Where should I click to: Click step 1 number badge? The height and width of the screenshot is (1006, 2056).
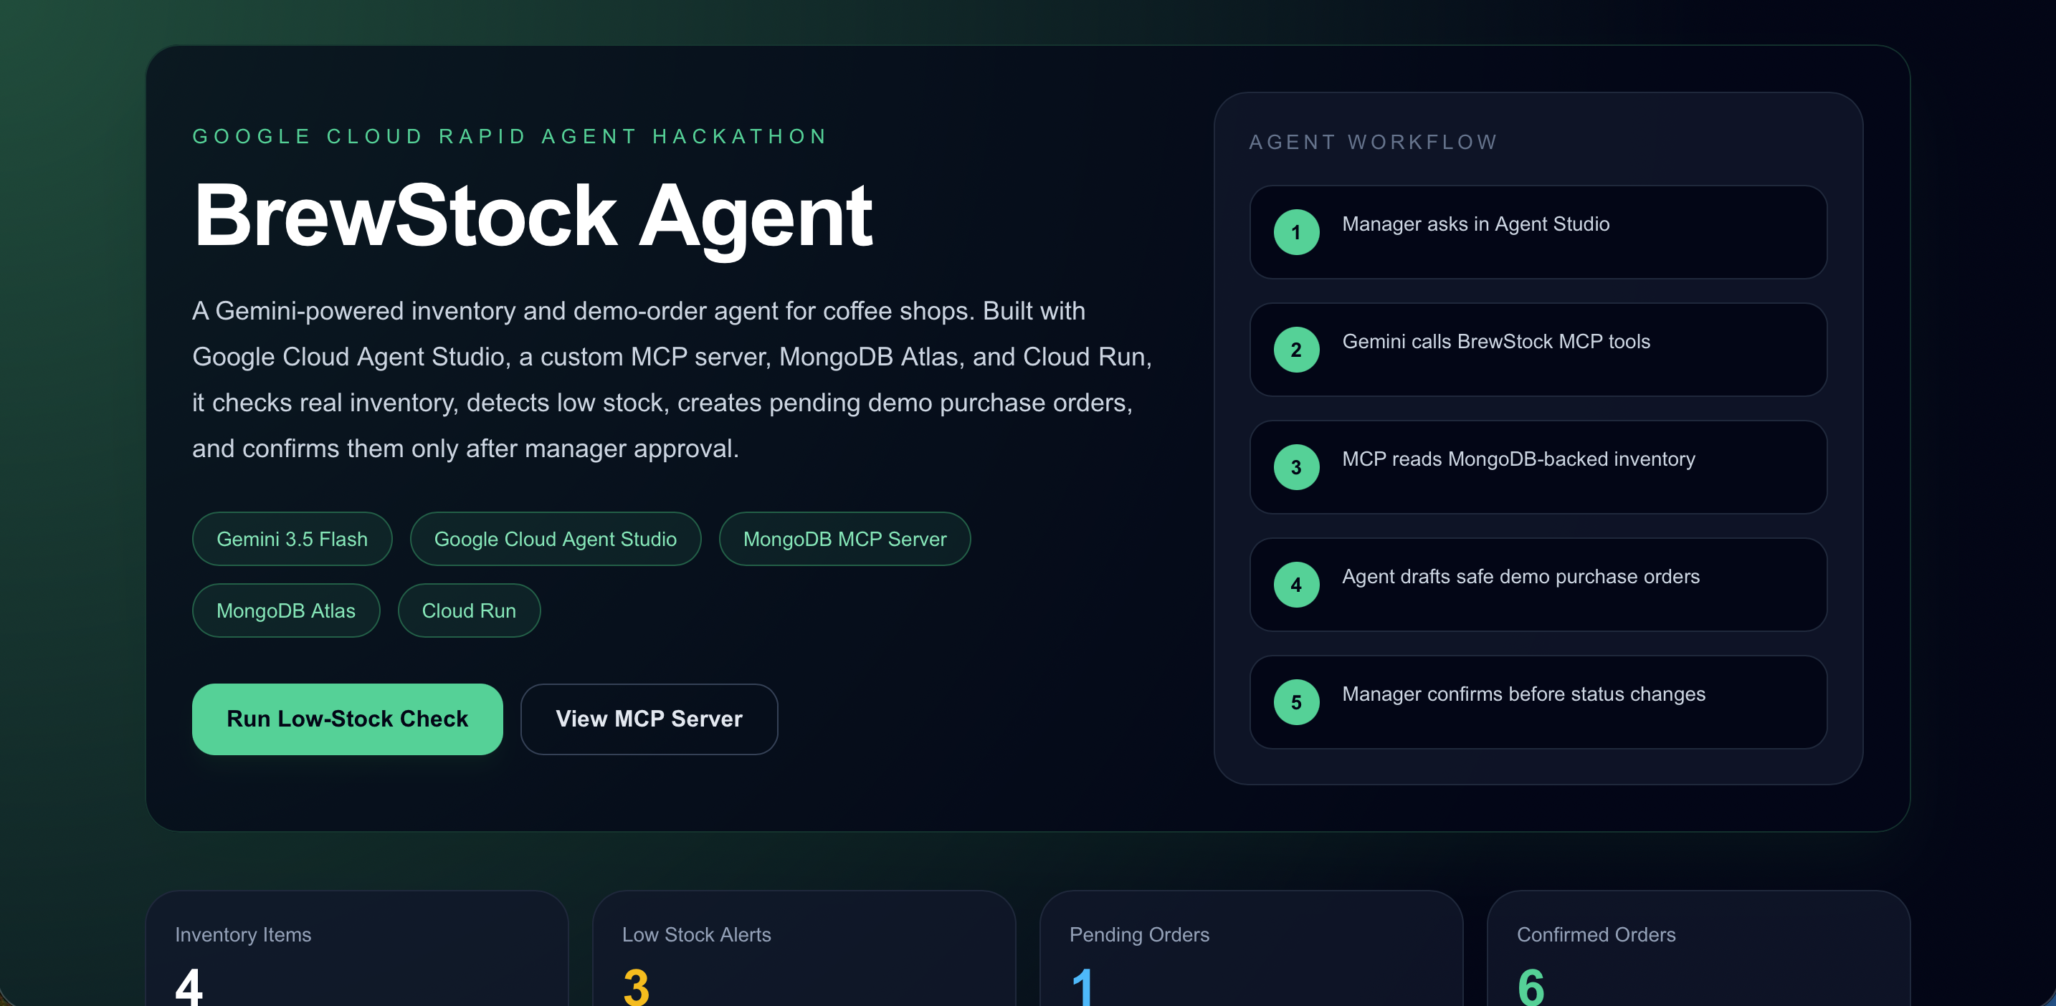1296,232
